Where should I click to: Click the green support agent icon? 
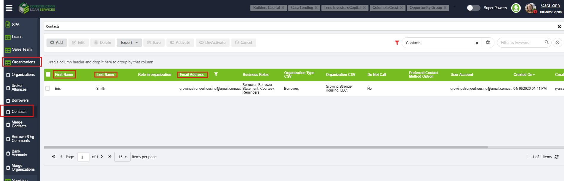click(516, 8)
